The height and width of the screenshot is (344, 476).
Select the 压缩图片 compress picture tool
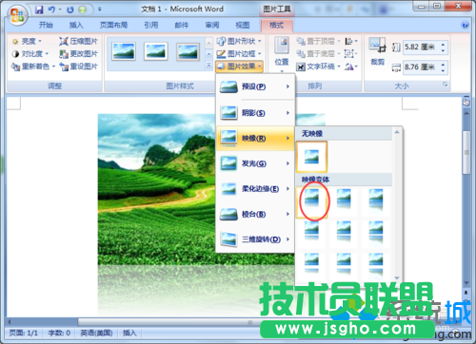[x=79, y=41]
